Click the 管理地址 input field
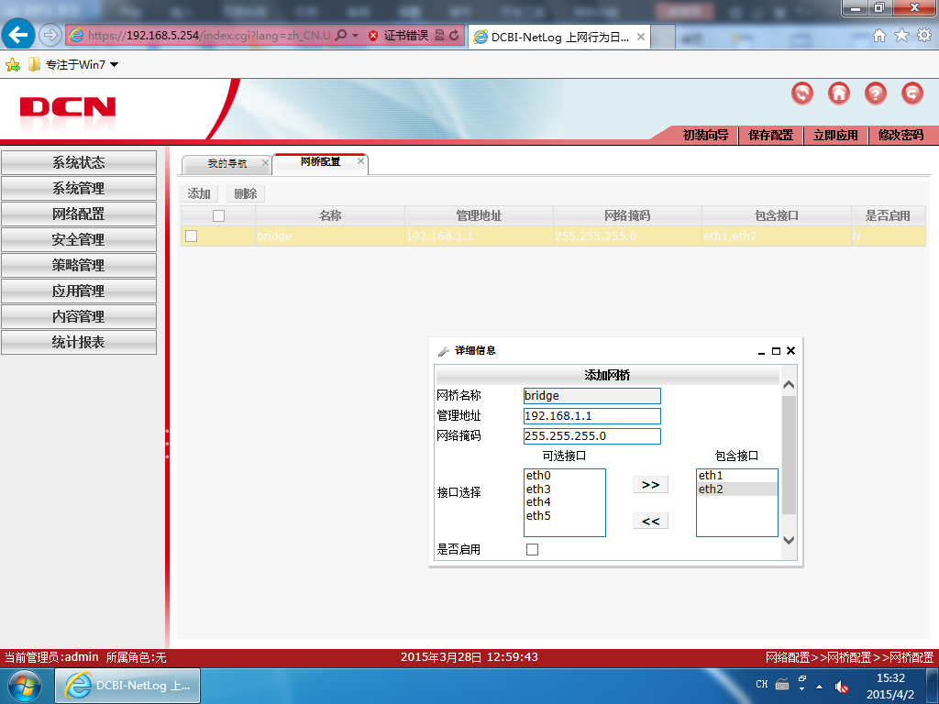The width and height of the screenshot is (939, 704). [x=591, y=416]
